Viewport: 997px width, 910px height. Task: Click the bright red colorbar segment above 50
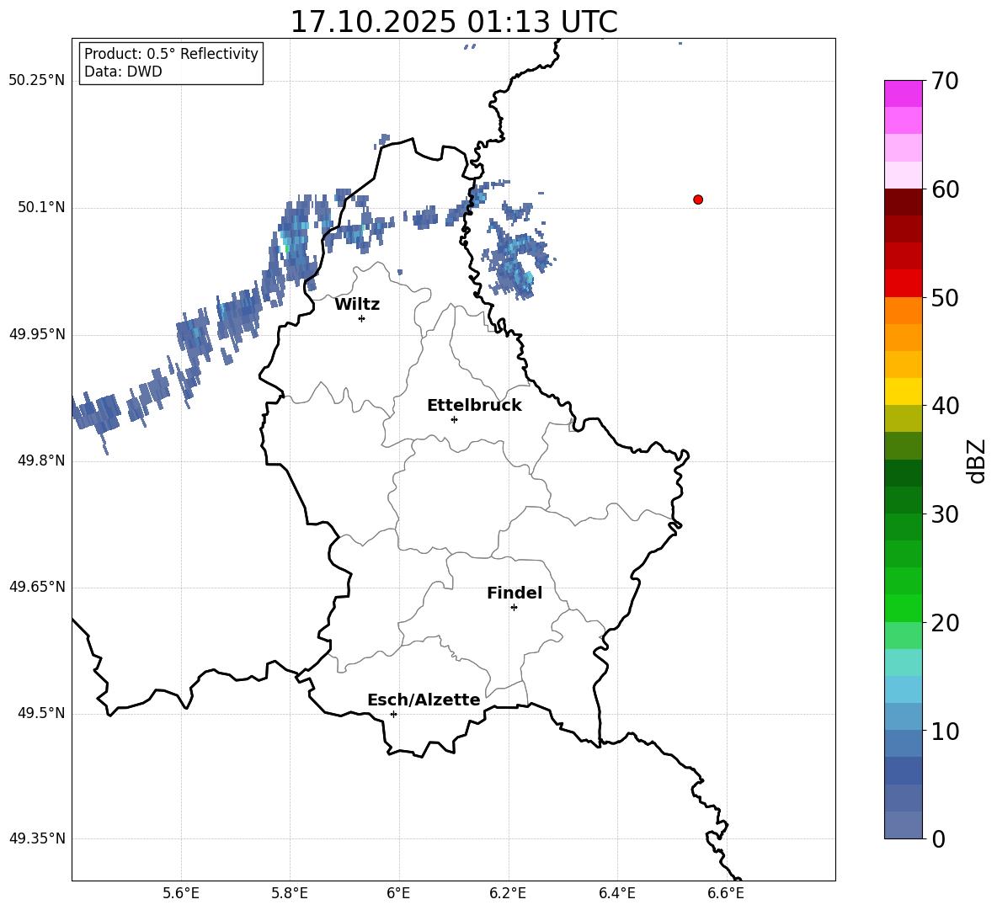(x=904, y=284)
